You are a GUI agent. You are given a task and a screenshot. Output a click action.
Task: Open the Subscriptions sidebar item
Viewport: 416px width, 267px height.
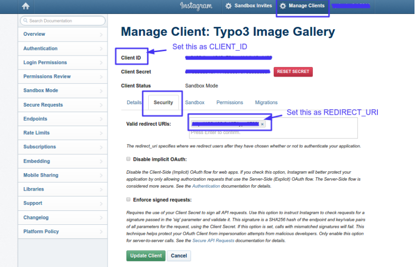pyautogui.click(x=62, y=147)
